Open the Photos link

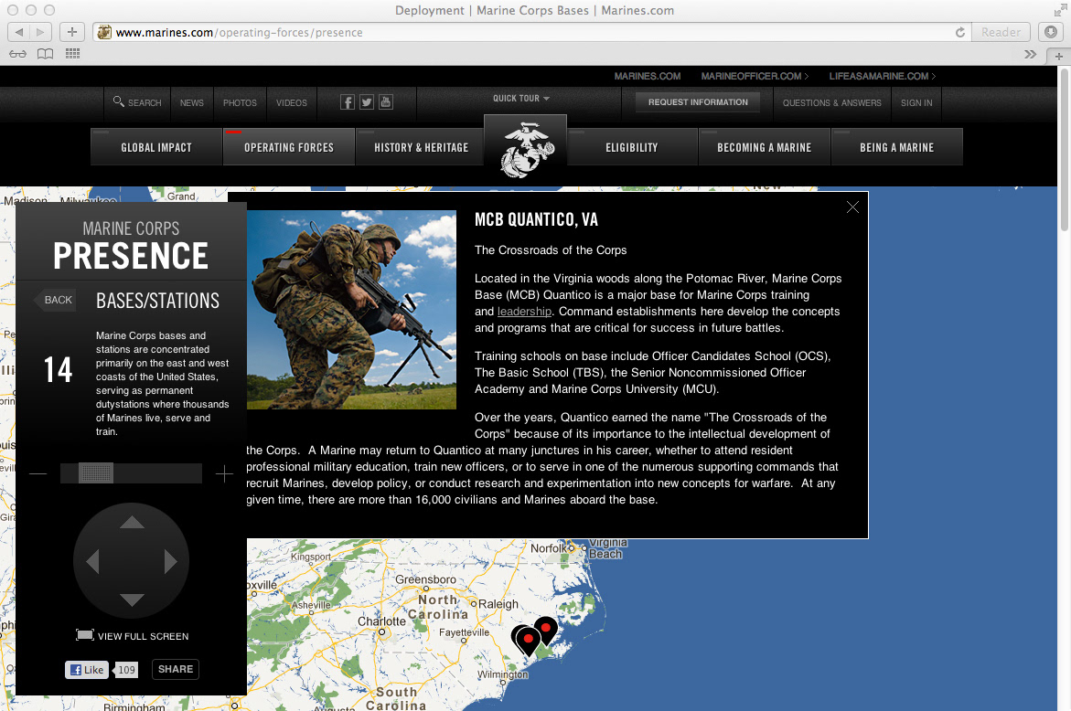click(240, 103)
